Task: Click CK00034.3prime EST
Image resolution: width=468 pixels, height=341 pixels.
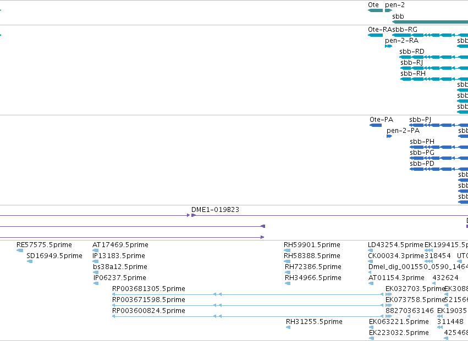Action: pyautogui.click(x=371, y=261)
